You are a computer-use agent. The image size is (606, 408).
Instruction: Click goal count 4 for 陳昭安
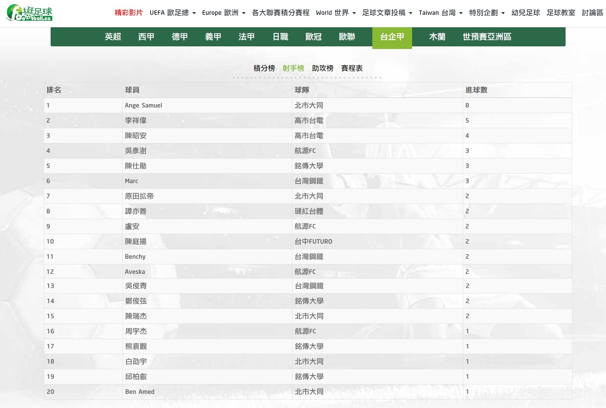(467, 136)
